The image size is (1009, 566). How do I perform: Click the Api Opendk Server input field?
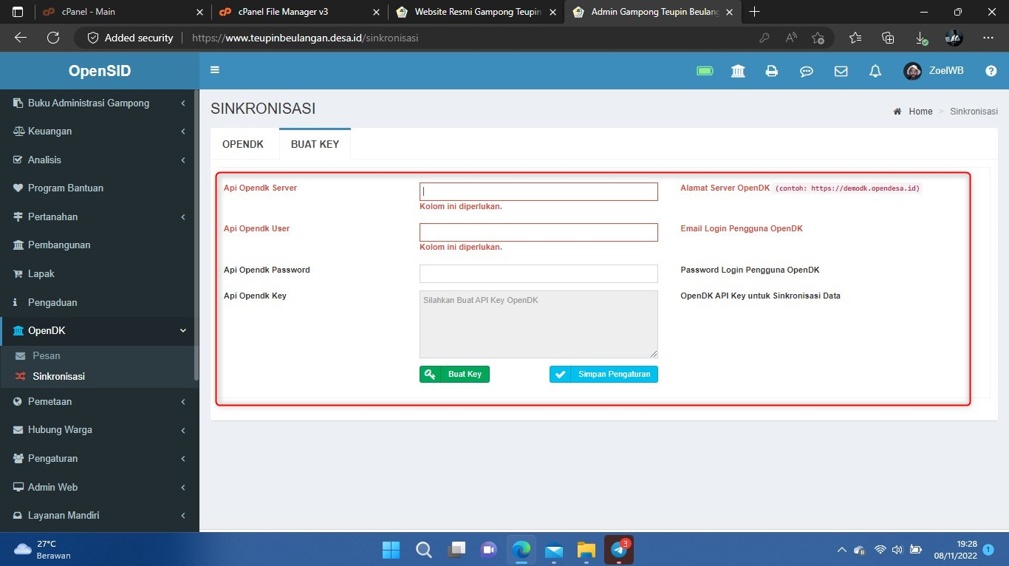click(x=538, y=191)
